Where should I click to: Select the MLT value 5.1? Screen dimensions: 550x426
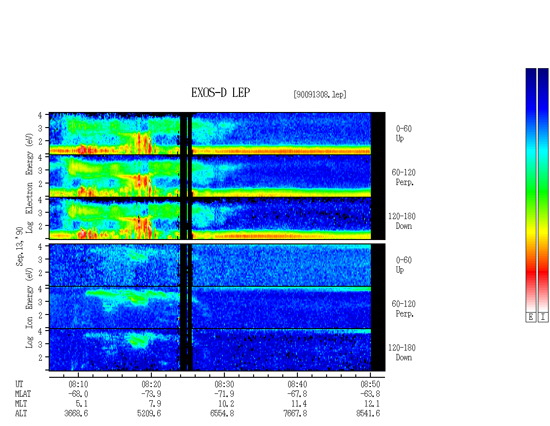82,404
